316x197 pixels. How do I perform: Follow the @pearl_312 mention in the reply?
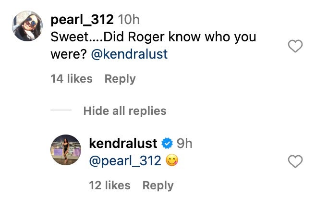click(125, 161)
